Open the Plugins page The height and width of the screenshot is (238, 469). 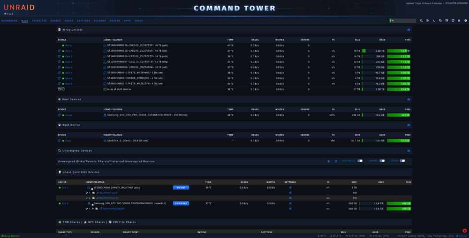pos(100,21)
